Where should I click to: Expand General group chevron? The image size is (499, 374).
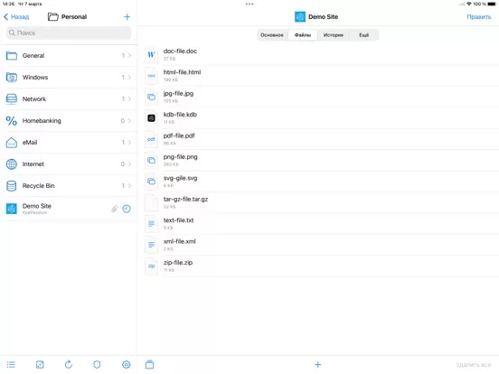(129, 56)
